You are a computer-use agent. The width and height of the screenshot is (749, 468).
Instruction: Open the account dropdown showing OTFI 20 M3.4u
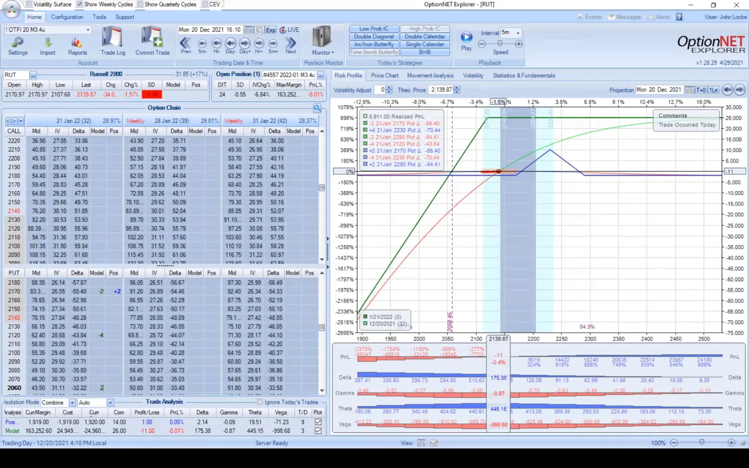(x=88, y=30)
